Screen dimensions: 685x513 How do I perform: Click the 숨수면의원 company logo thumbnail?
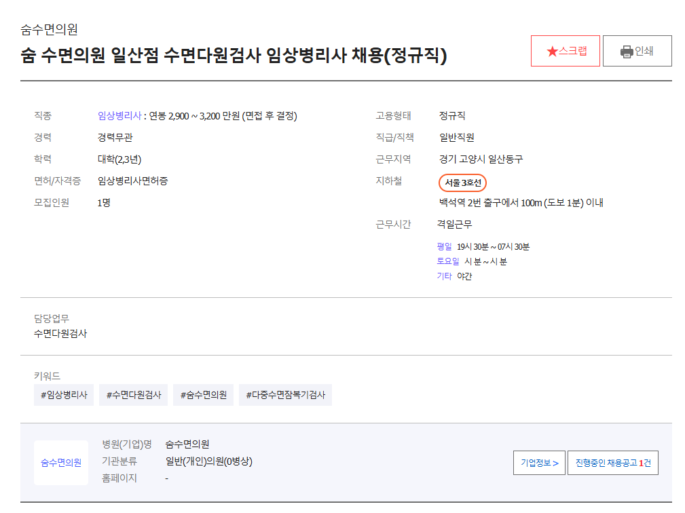point(61,463)
